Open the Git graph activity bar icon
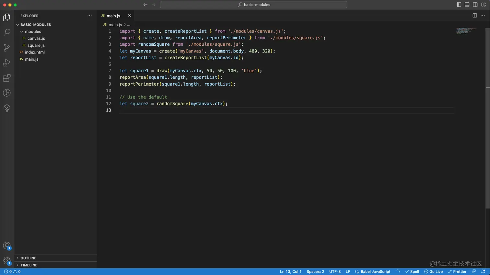Viewport: 490px width, 275px height. (7, 93)
